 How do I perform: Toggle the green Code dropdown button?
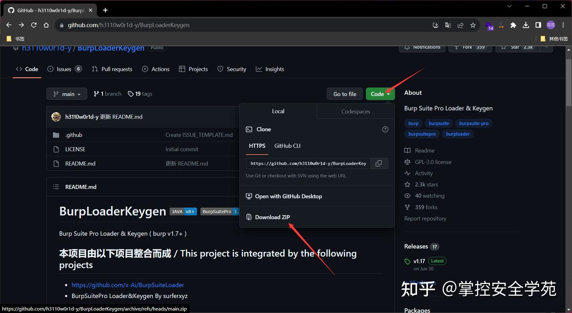point(380,94)
